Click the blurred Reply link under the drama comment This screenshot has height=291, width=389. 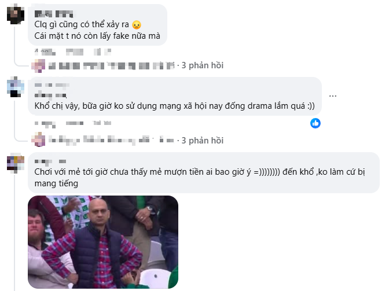pyautogui.click(x=102, y=123)
